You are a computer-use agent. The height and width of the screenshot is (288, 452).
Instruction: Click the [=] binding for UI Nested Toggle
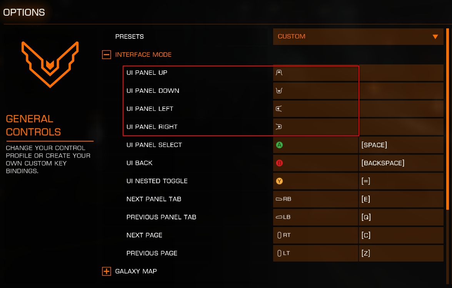point(401,181)
